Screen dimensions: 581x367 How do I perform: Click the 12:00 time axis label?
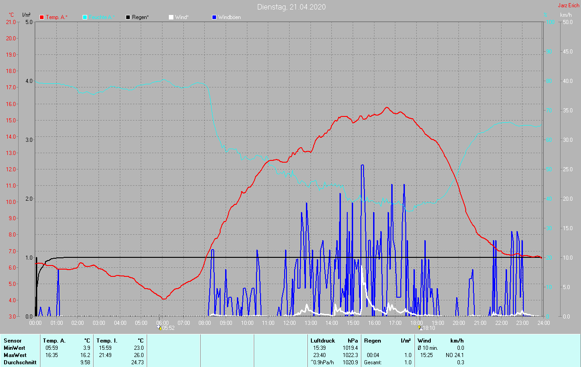(x=290, y=323)
